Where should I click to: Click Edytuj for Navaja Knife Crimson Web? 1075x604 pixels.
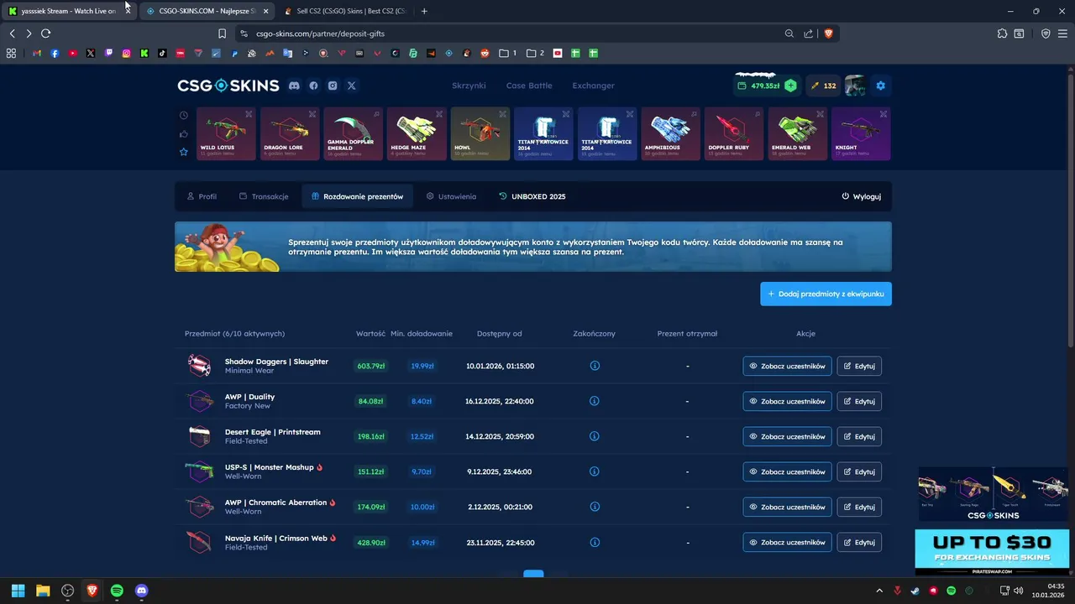click(859, 542)
